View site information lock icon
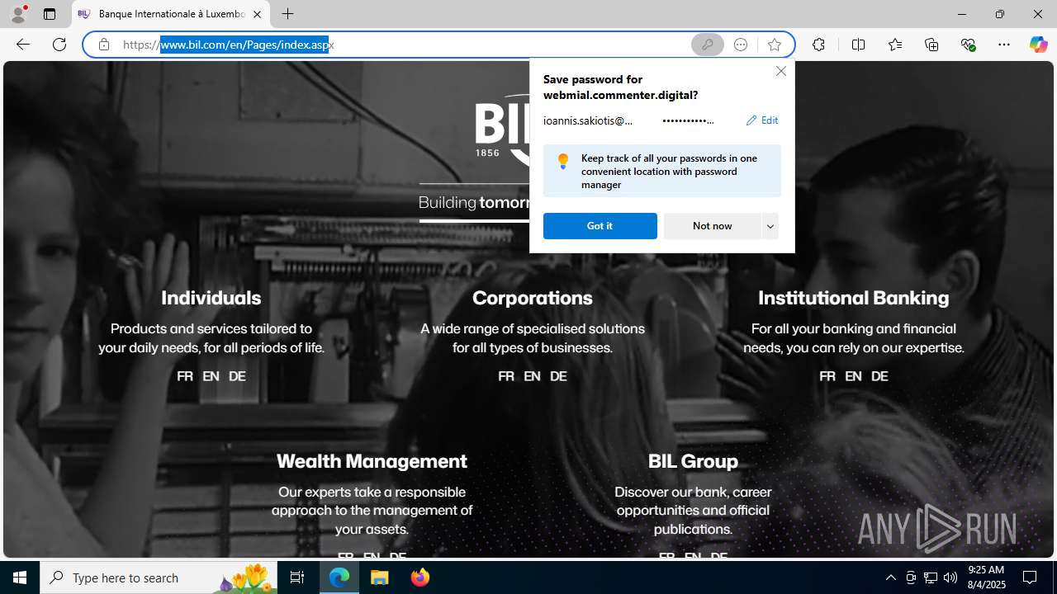 [x=103, y=45]
